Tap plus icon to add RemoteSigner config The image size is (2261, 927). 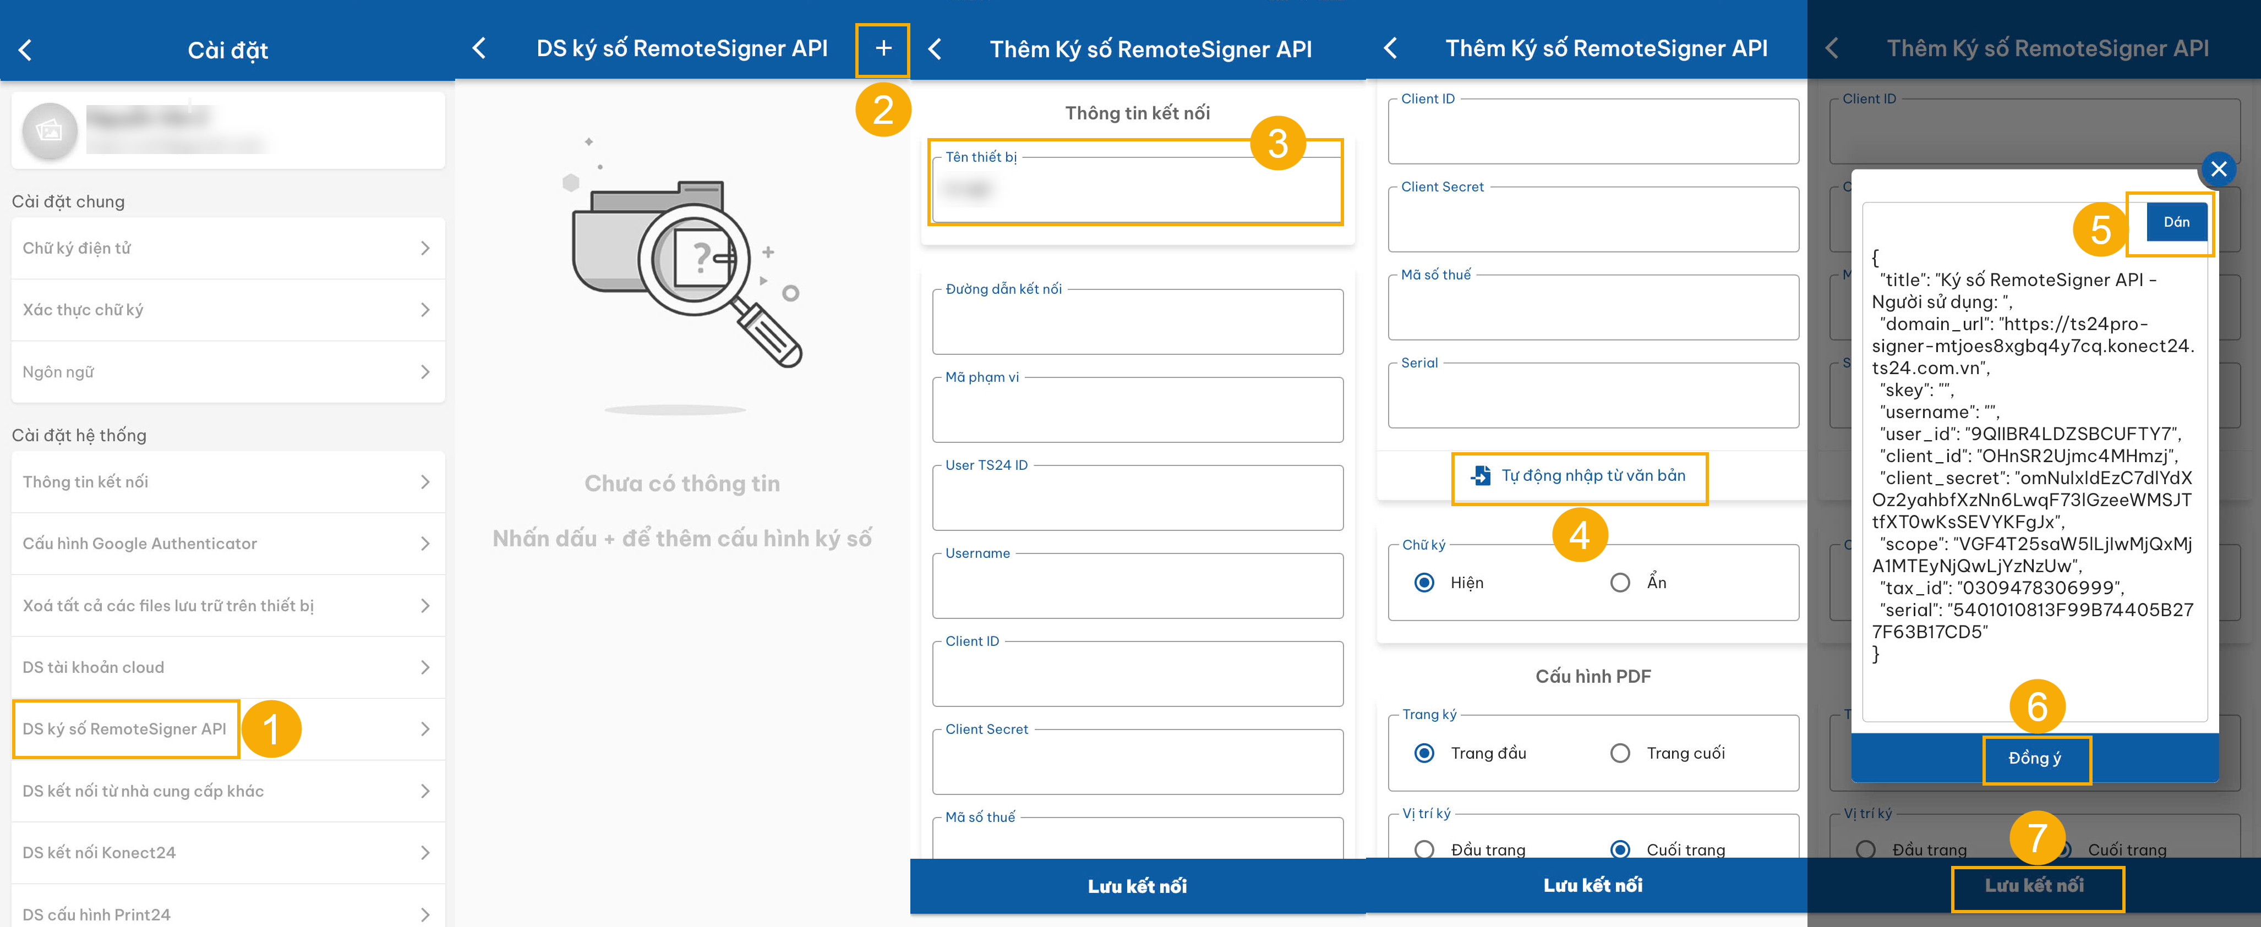click(x=883, y=48)
